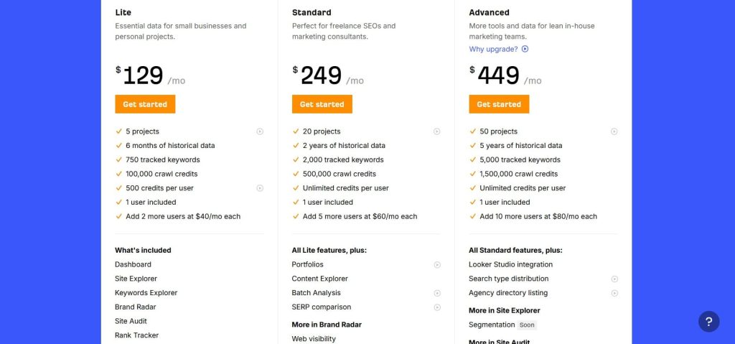735x344 pixels.
Task: Click Get started under Standard plan
Action: [322, 104]
